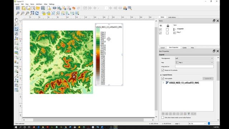The image size is (229, 129).
Task: Uncheck Resize to fit contents checkbox
Action: (x=163, y=70)
